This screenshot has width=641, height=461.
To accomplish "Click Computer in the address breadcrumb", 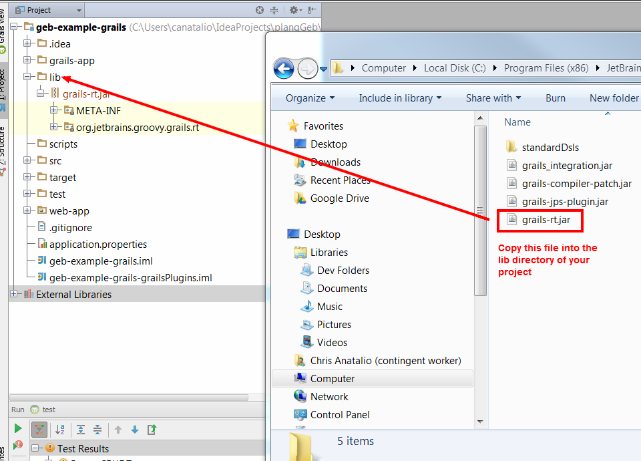I will (383, 68).
